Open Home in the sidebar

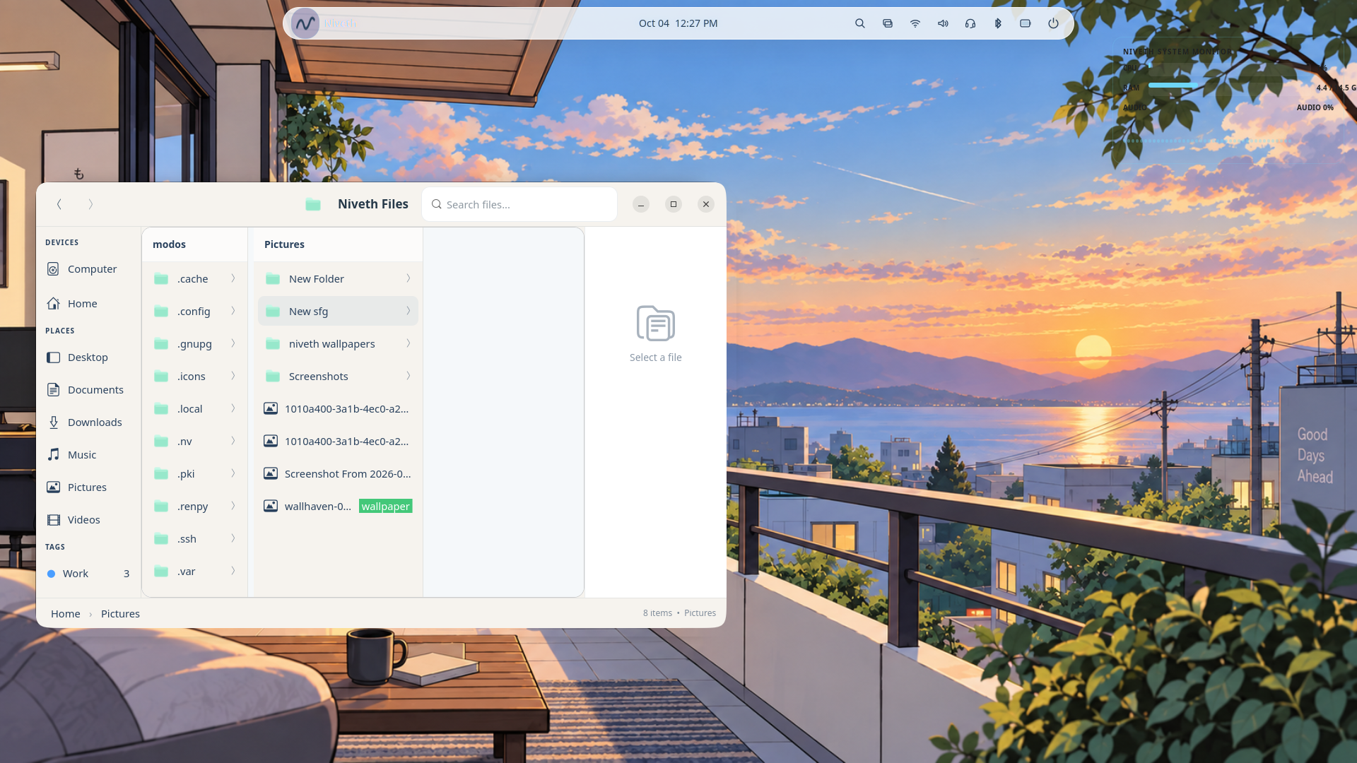click(x=88, y=304)
